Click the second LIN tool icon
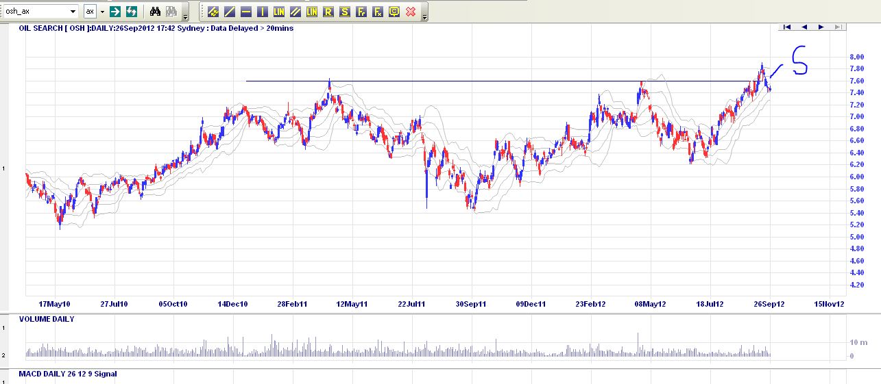The width and height of the screenshot is (881, 384). coord(312,12)
